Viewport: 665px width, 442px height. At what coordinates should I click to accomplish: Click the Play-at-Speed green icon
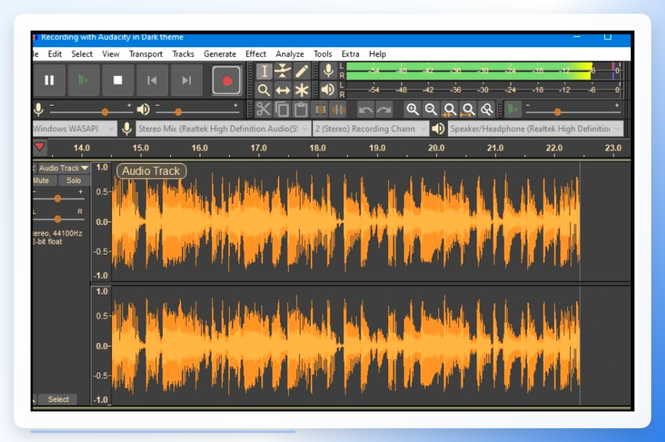pyautogui.click(x=513, y=110)
